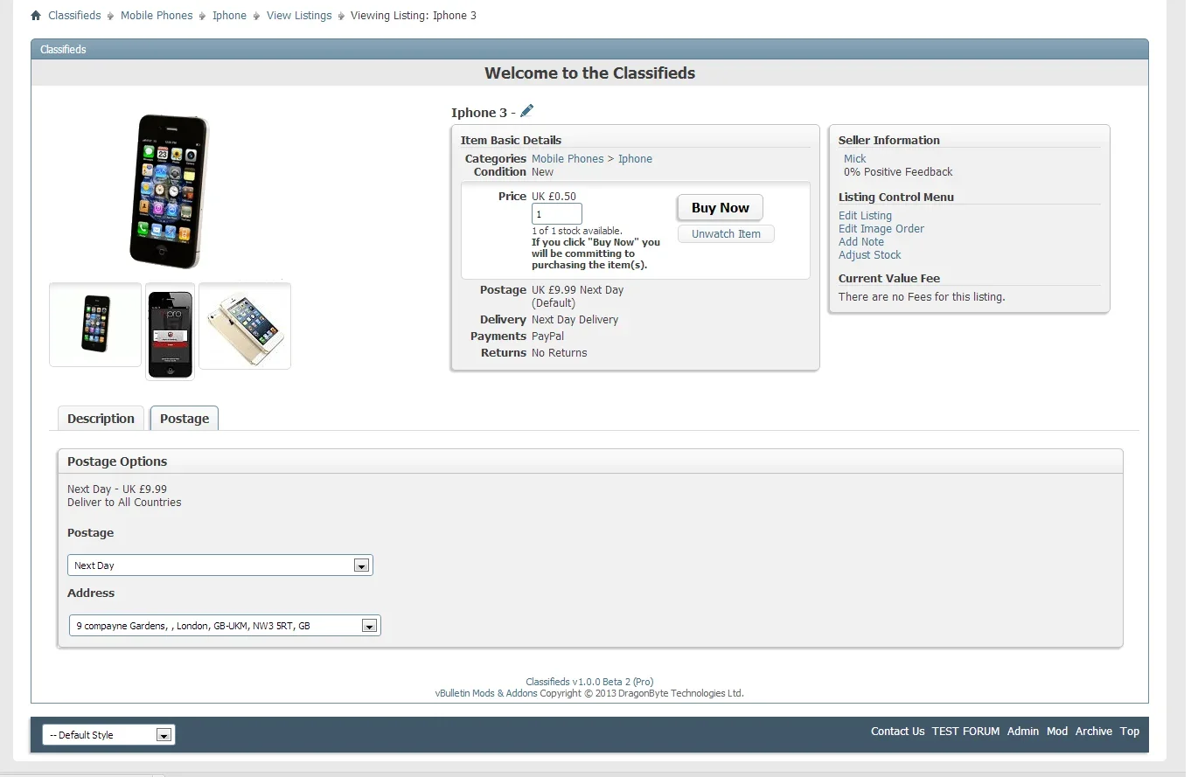Open View Listings in the breadcrumb
The height and width of the screenshot is (777, 1198).
point(299,16)
